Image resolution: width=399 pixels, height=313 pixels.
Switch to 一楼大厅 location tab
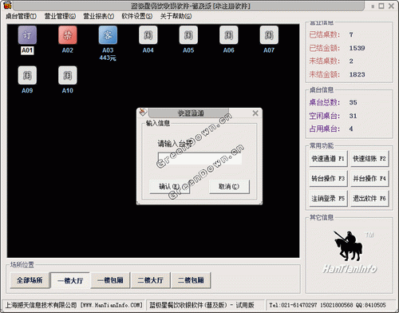pos(70,280)
